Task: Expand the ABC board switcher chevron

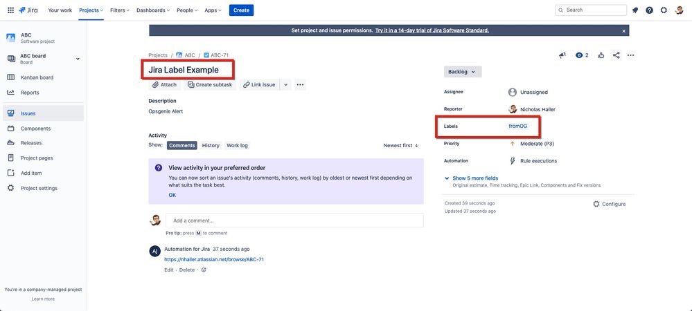Action: pyautogui.click(x=78, y=59)
